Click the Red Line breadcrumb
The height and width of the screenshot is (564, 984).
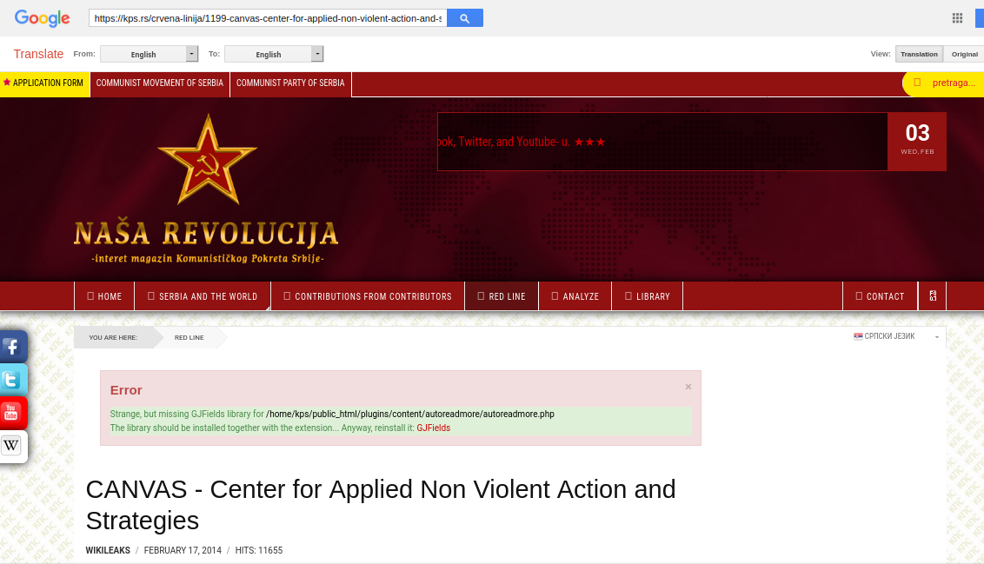coord(189,337)
